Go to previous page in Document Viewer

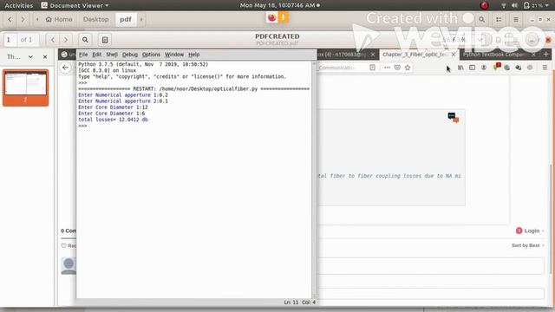coord(53,40)
